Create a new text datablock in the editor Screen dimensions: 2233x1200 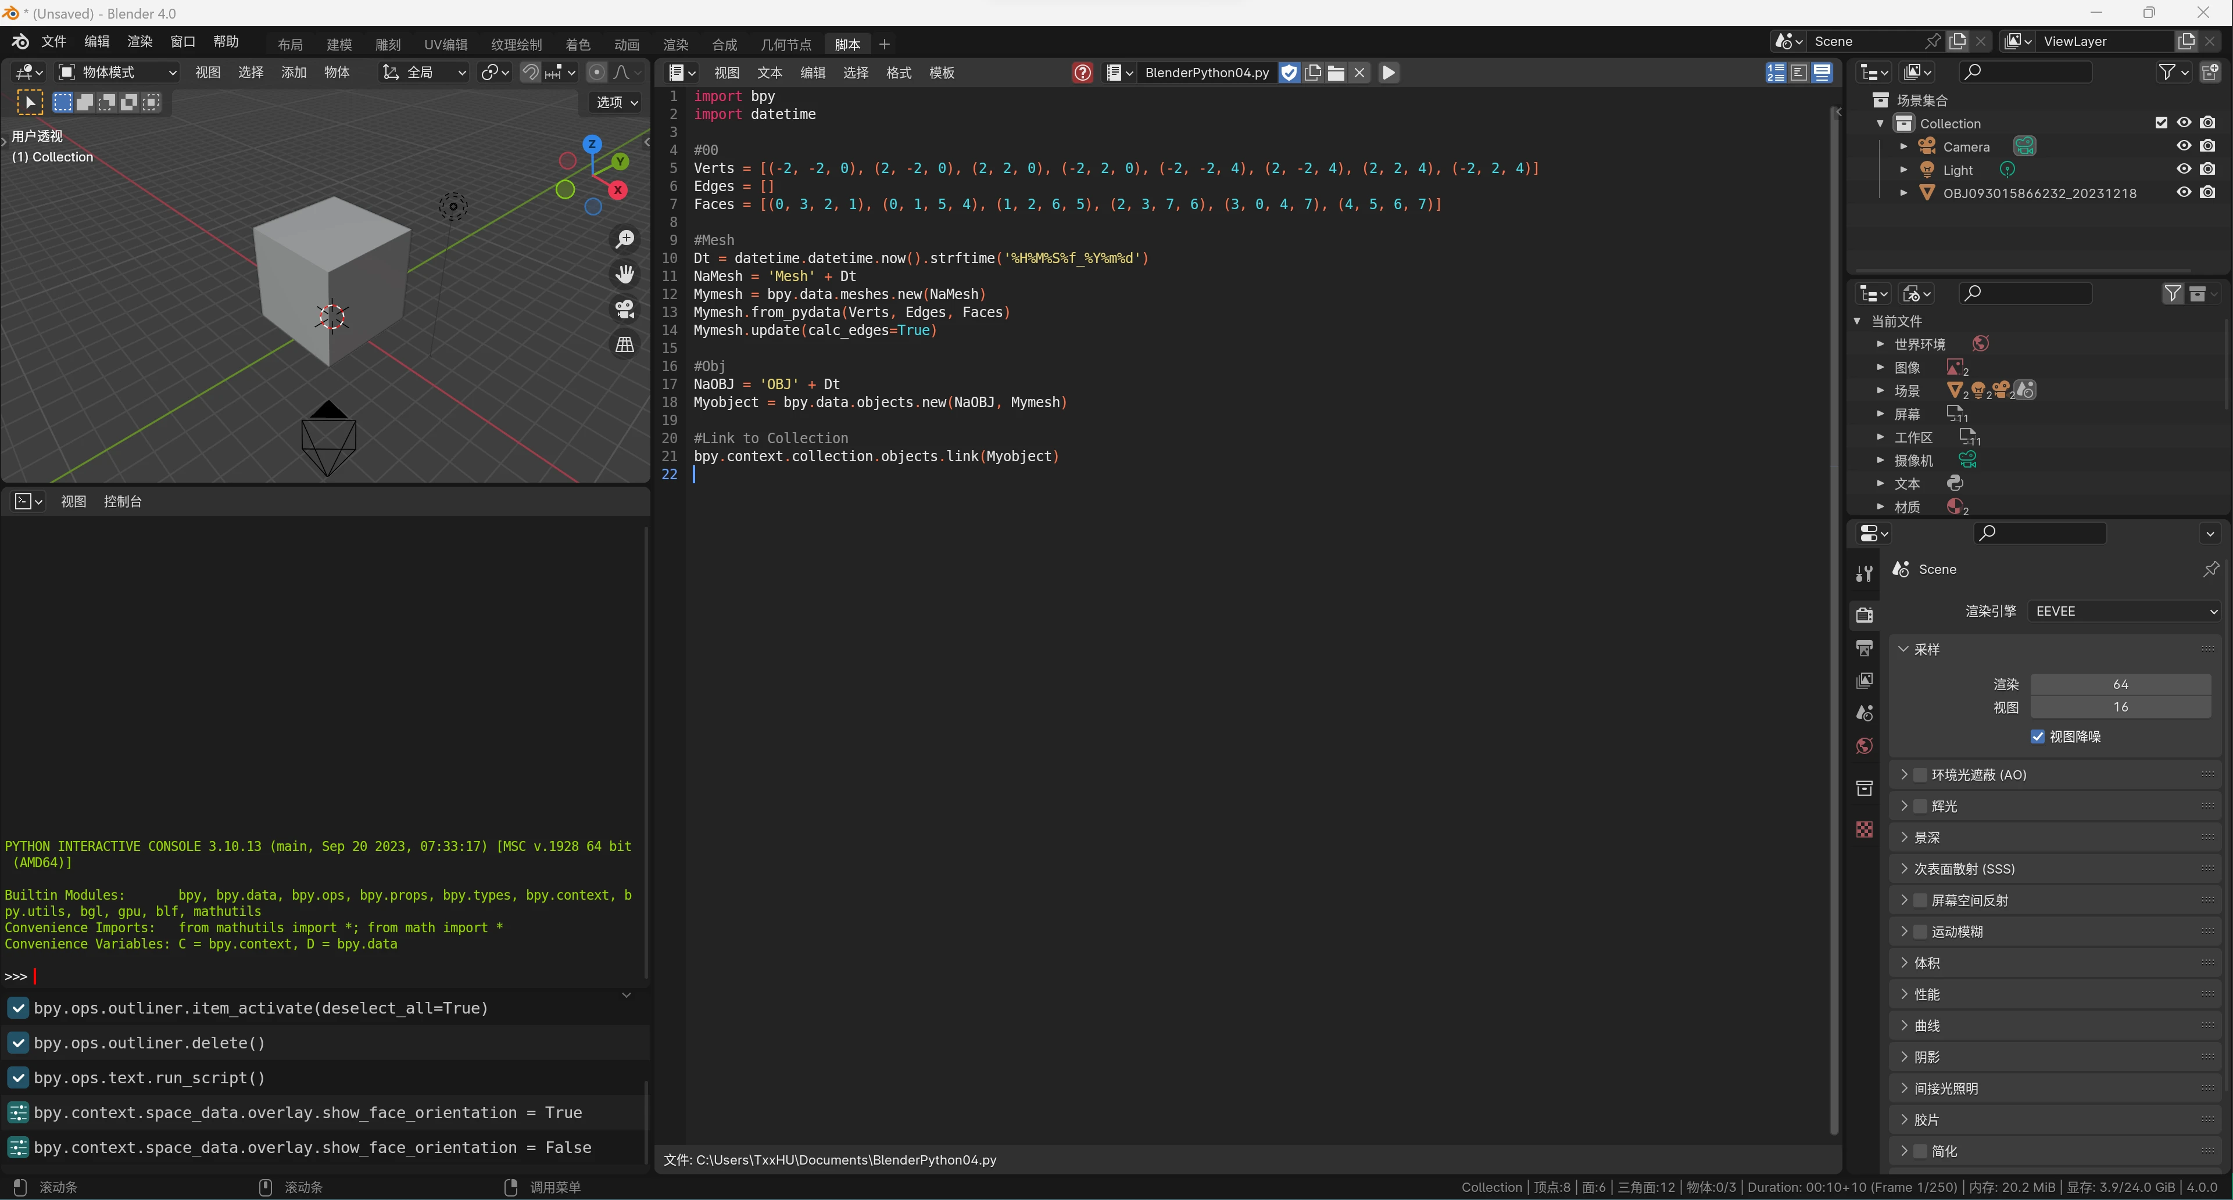pyautogui.click(x=1312, y=73)
